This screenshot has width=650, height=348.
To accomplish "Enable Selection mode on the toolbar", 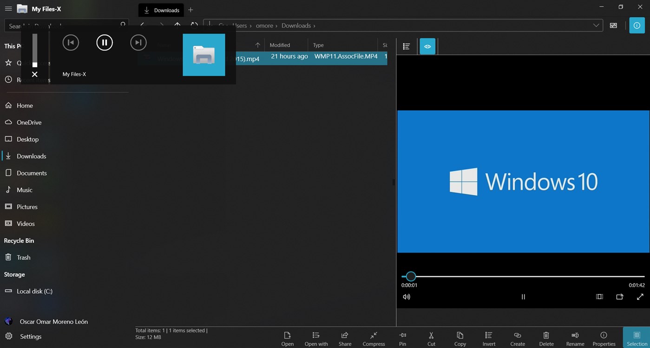I will point(636,338).
